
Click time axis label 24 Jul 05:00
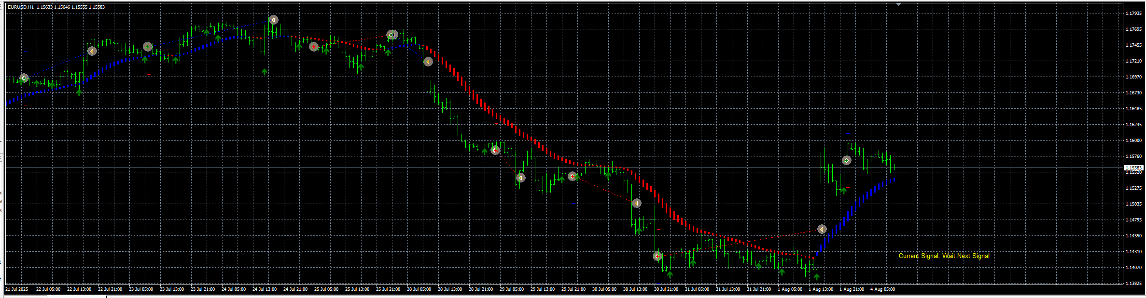[234, 289]
